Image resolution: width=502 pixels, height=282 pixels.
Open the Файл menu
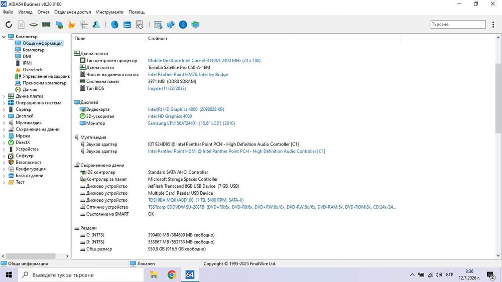(8, 12)
